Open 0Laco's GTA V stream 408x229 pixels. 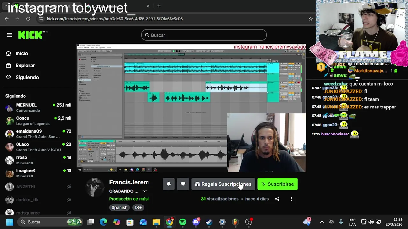pyautogui.click(x=38, y=147)
